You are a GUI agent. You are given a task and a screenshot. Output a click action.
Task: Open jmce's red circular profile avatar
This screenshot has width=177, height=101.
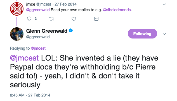click(17, 9)
